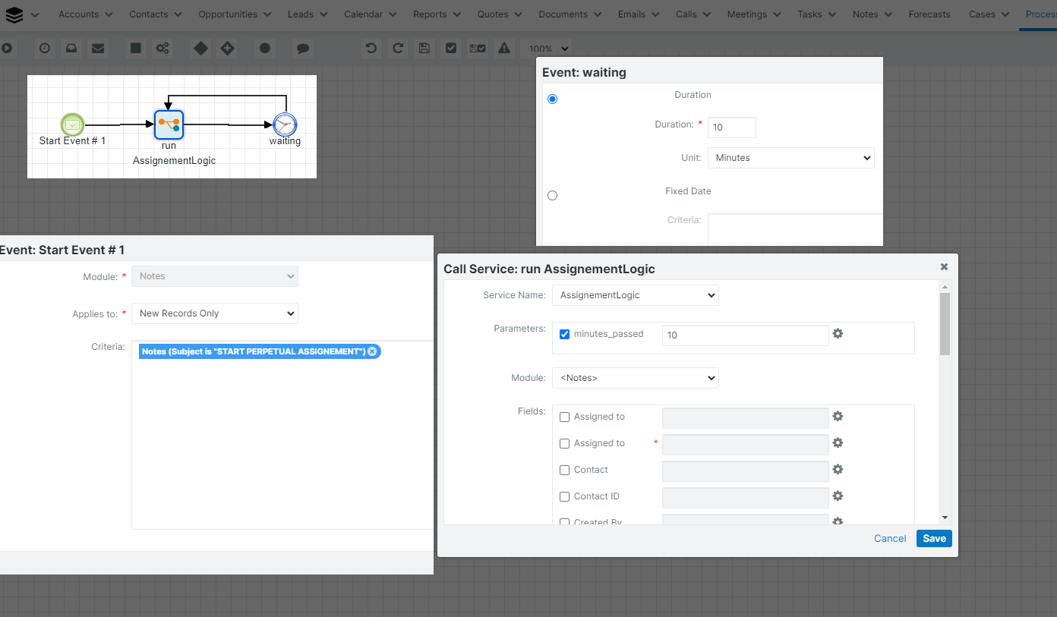Screen dimensions: 1057x617
Task: Select the gears Call Service tool
Action: (x=162, y=48)
